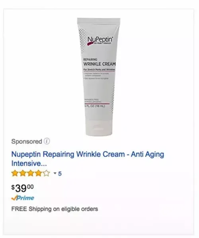The height and width of the screenshot is (238, 199).
Task: Click the FREE Shipping on eligible orders text
Action: pos(55,209)
